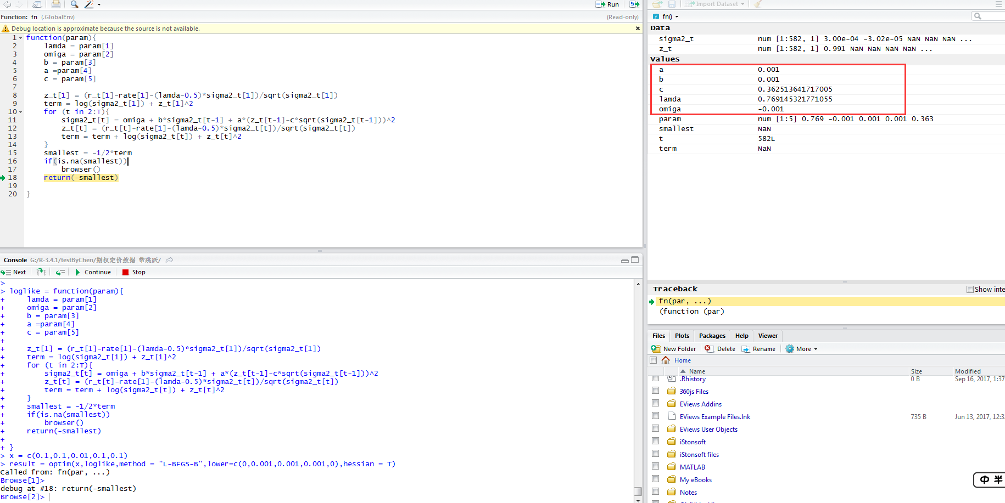
Task: Click the code tools magic wand icon
Action: (x=89, y=4)
